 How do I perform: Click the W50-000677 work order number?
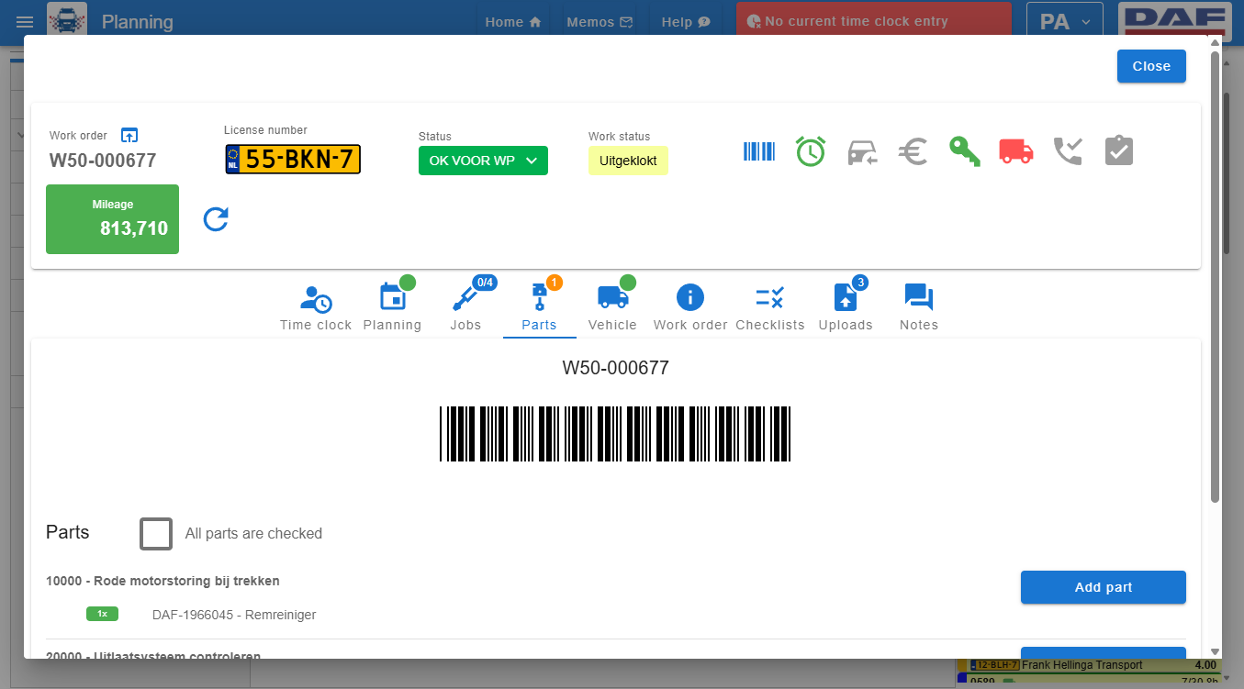[103, 161]
